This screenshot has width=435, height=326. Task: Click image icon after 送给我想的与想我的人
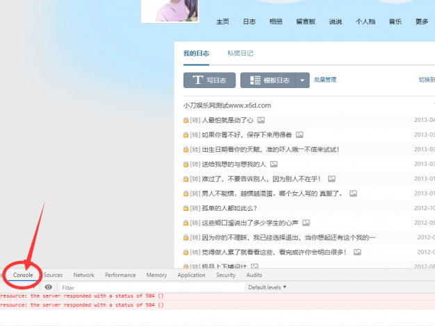click(x=274, y=164)
